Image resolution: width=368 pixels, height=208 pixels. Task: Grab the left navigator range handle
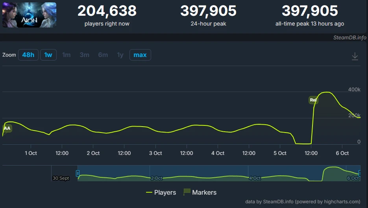(78, 173)
